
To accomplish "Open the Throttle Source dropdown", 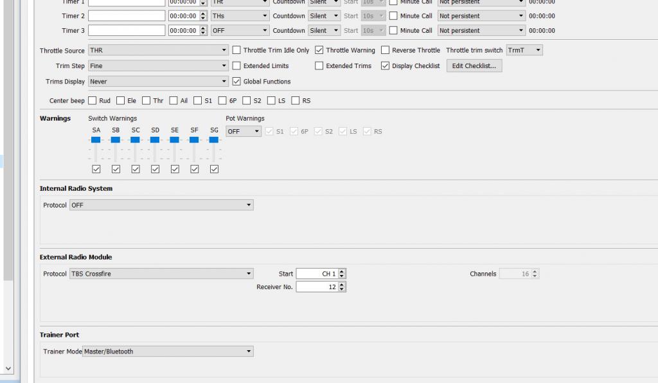I will [158, 50].
